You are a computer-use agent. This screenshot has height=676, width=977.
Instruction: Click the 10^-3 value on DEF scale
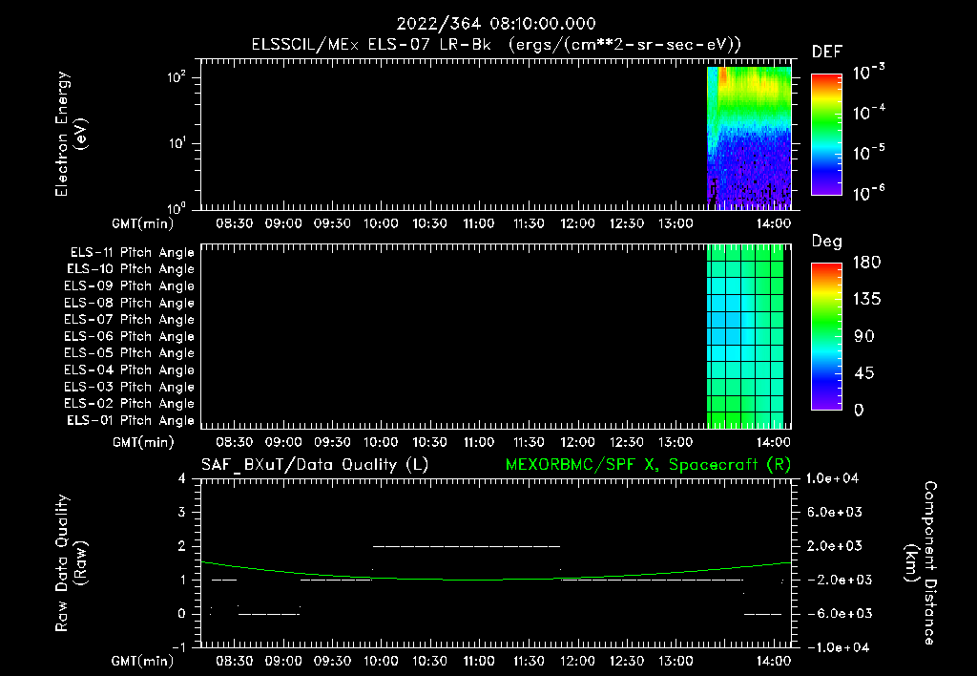(868, 73)
